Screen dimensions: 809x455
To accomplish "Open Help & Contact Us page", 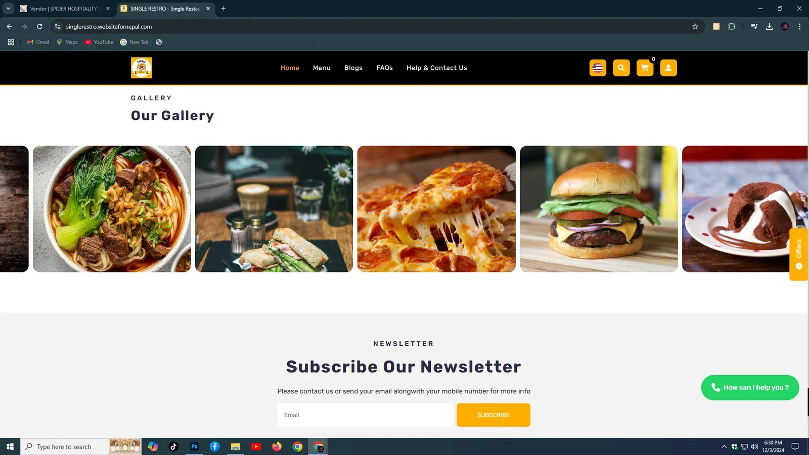I will (437, 68).
